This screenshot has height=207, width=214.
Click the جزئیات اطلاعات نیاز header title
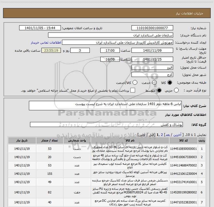[190, 13]
